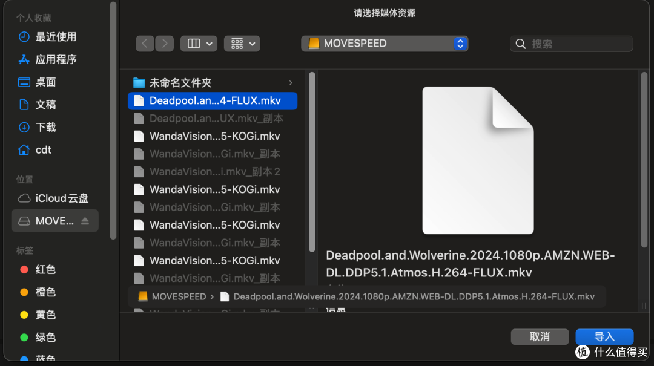Go forward with the right arrow button

(165, 44)
